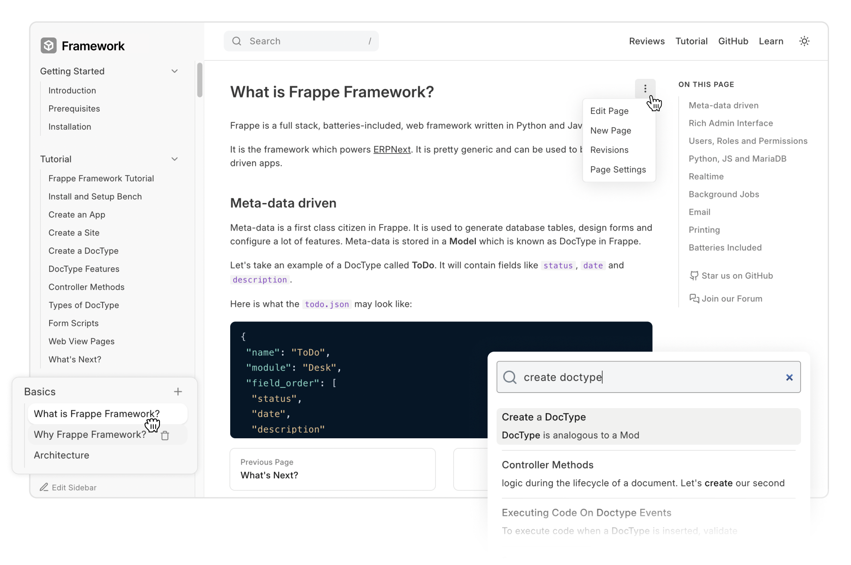The height and width of the screenshot is (565, 851).
Task: Click the Edit Sidebar pencil icon
Action: pyautogui.click(x=44, y=487)
